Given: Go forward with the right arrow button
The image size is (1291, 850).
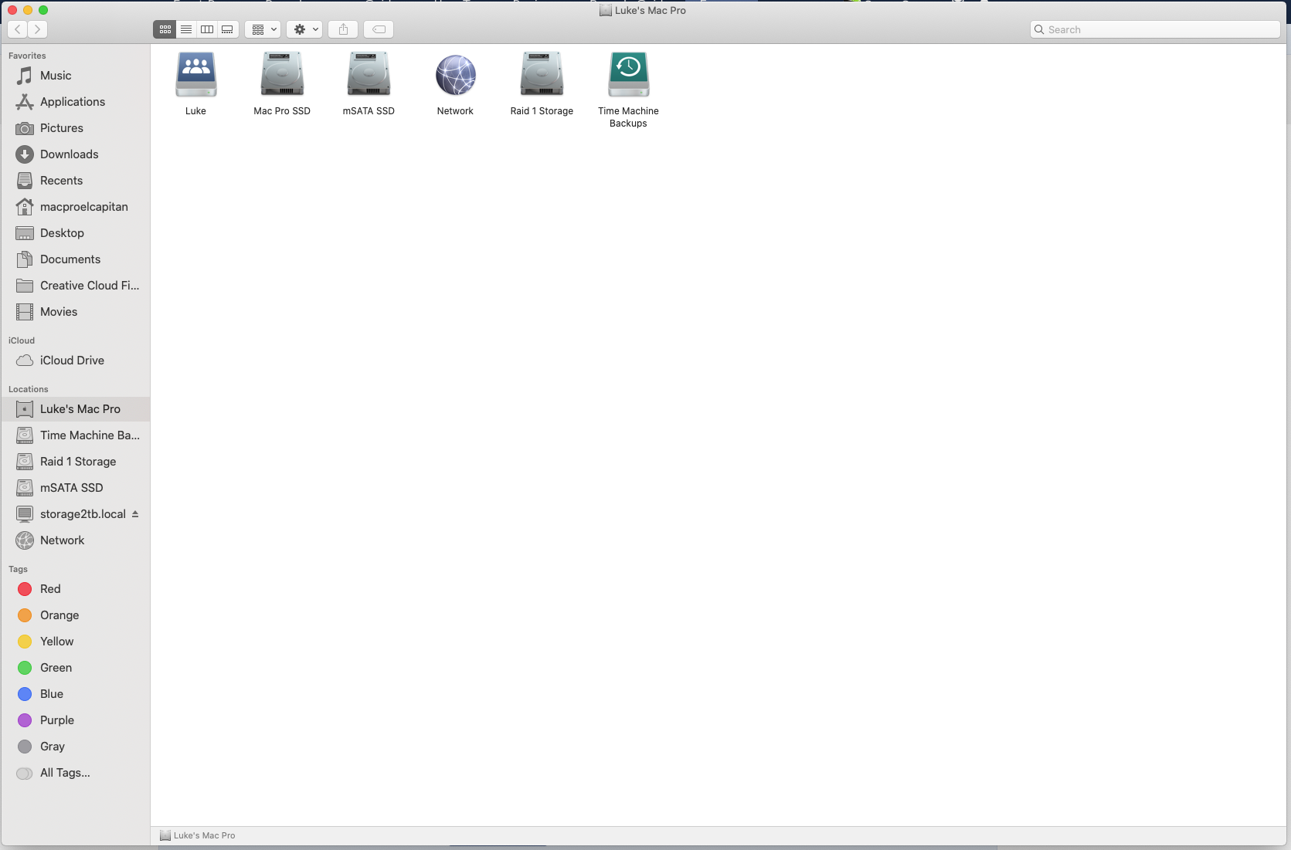Looking at the screenshot, I should (37, 29).
